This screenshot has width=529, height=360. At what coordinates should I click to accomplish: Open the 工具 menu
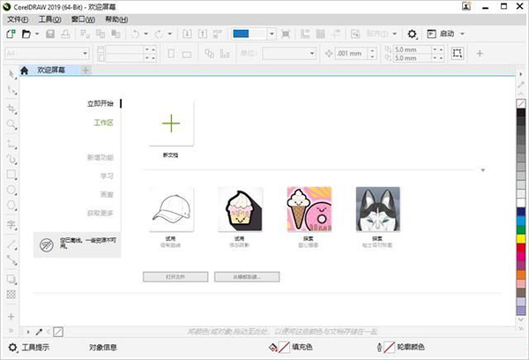pos(49,19)
